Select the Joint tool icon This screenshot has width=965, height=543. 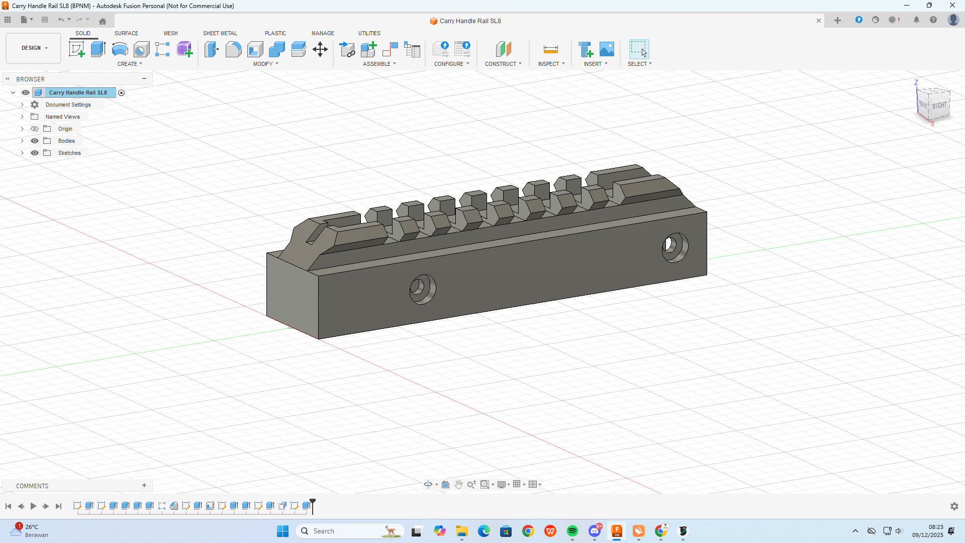(390, 49)
